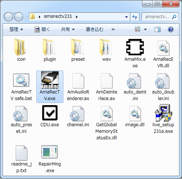Select the AmaRecTV safe.bat icon
This screenshot has width=182, height=179.
(x=21, y=80)
